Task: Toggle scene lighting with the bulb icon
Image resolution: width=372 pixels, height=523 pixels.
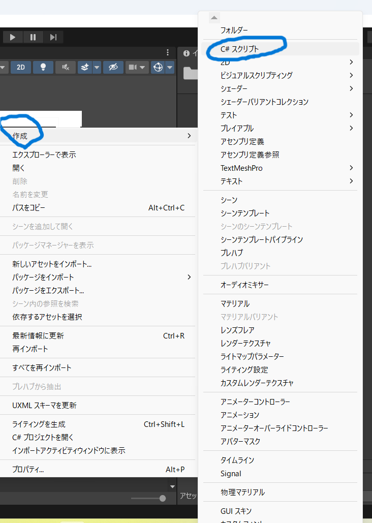Action: pyautogui.click(x=44, y=67)
